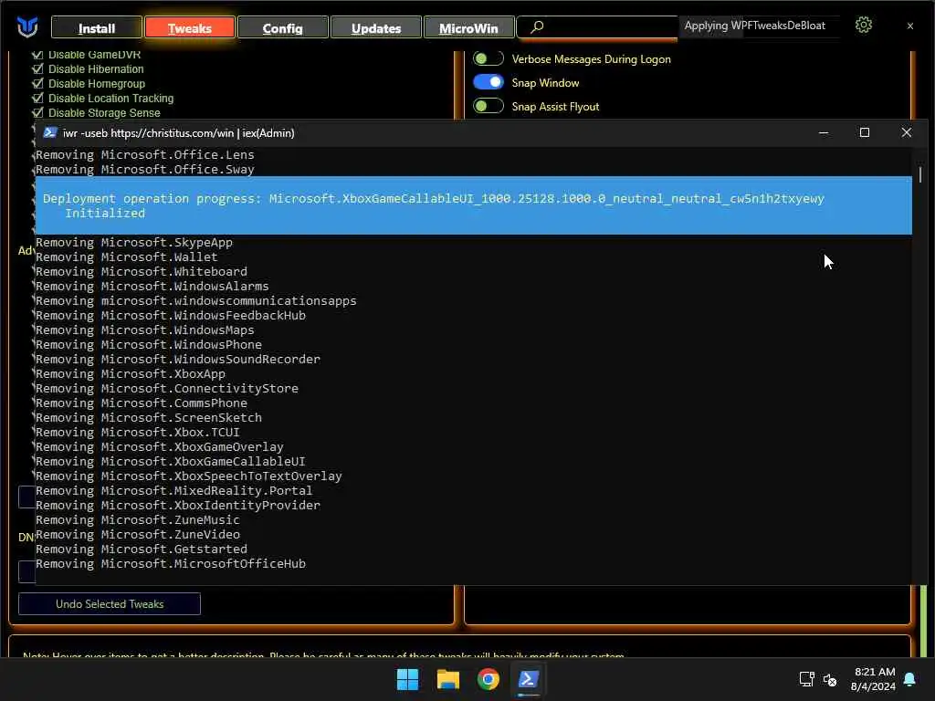Select line 'Removing Microsoft.ConnectivityStore'
The height and width of the screenshot is (701, 935).
pos(167,389)
